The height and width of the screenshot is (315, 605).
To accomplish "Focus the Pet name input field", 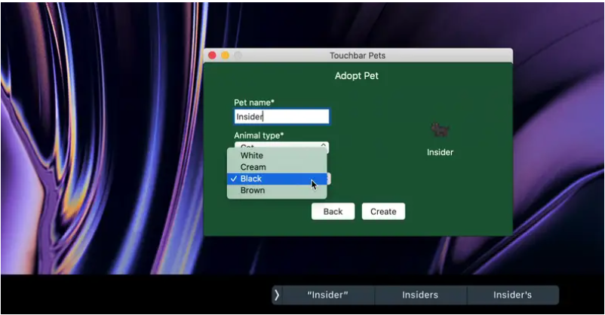I will pos(281,117).
